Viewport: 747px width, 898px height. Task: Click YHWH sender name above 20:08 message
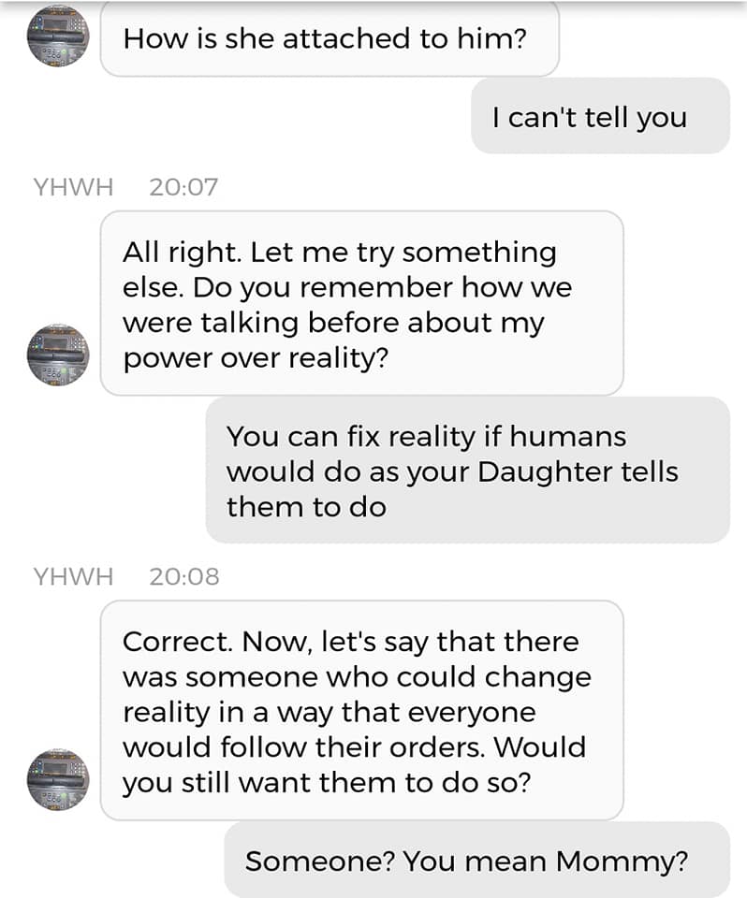[73, 576]
